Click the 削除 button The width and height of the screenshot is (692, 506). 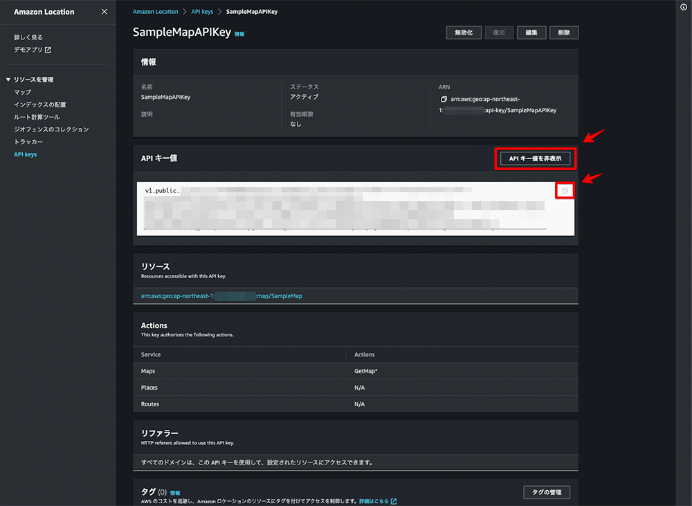tap(564, 33)
